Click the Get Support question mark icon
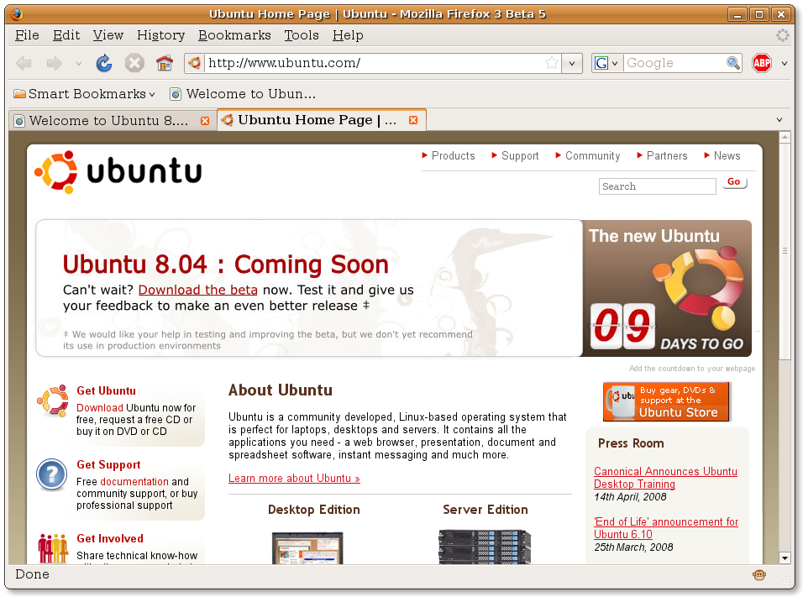Image resolution: width=803 pixels, height=597 pixels. point(51,475)
